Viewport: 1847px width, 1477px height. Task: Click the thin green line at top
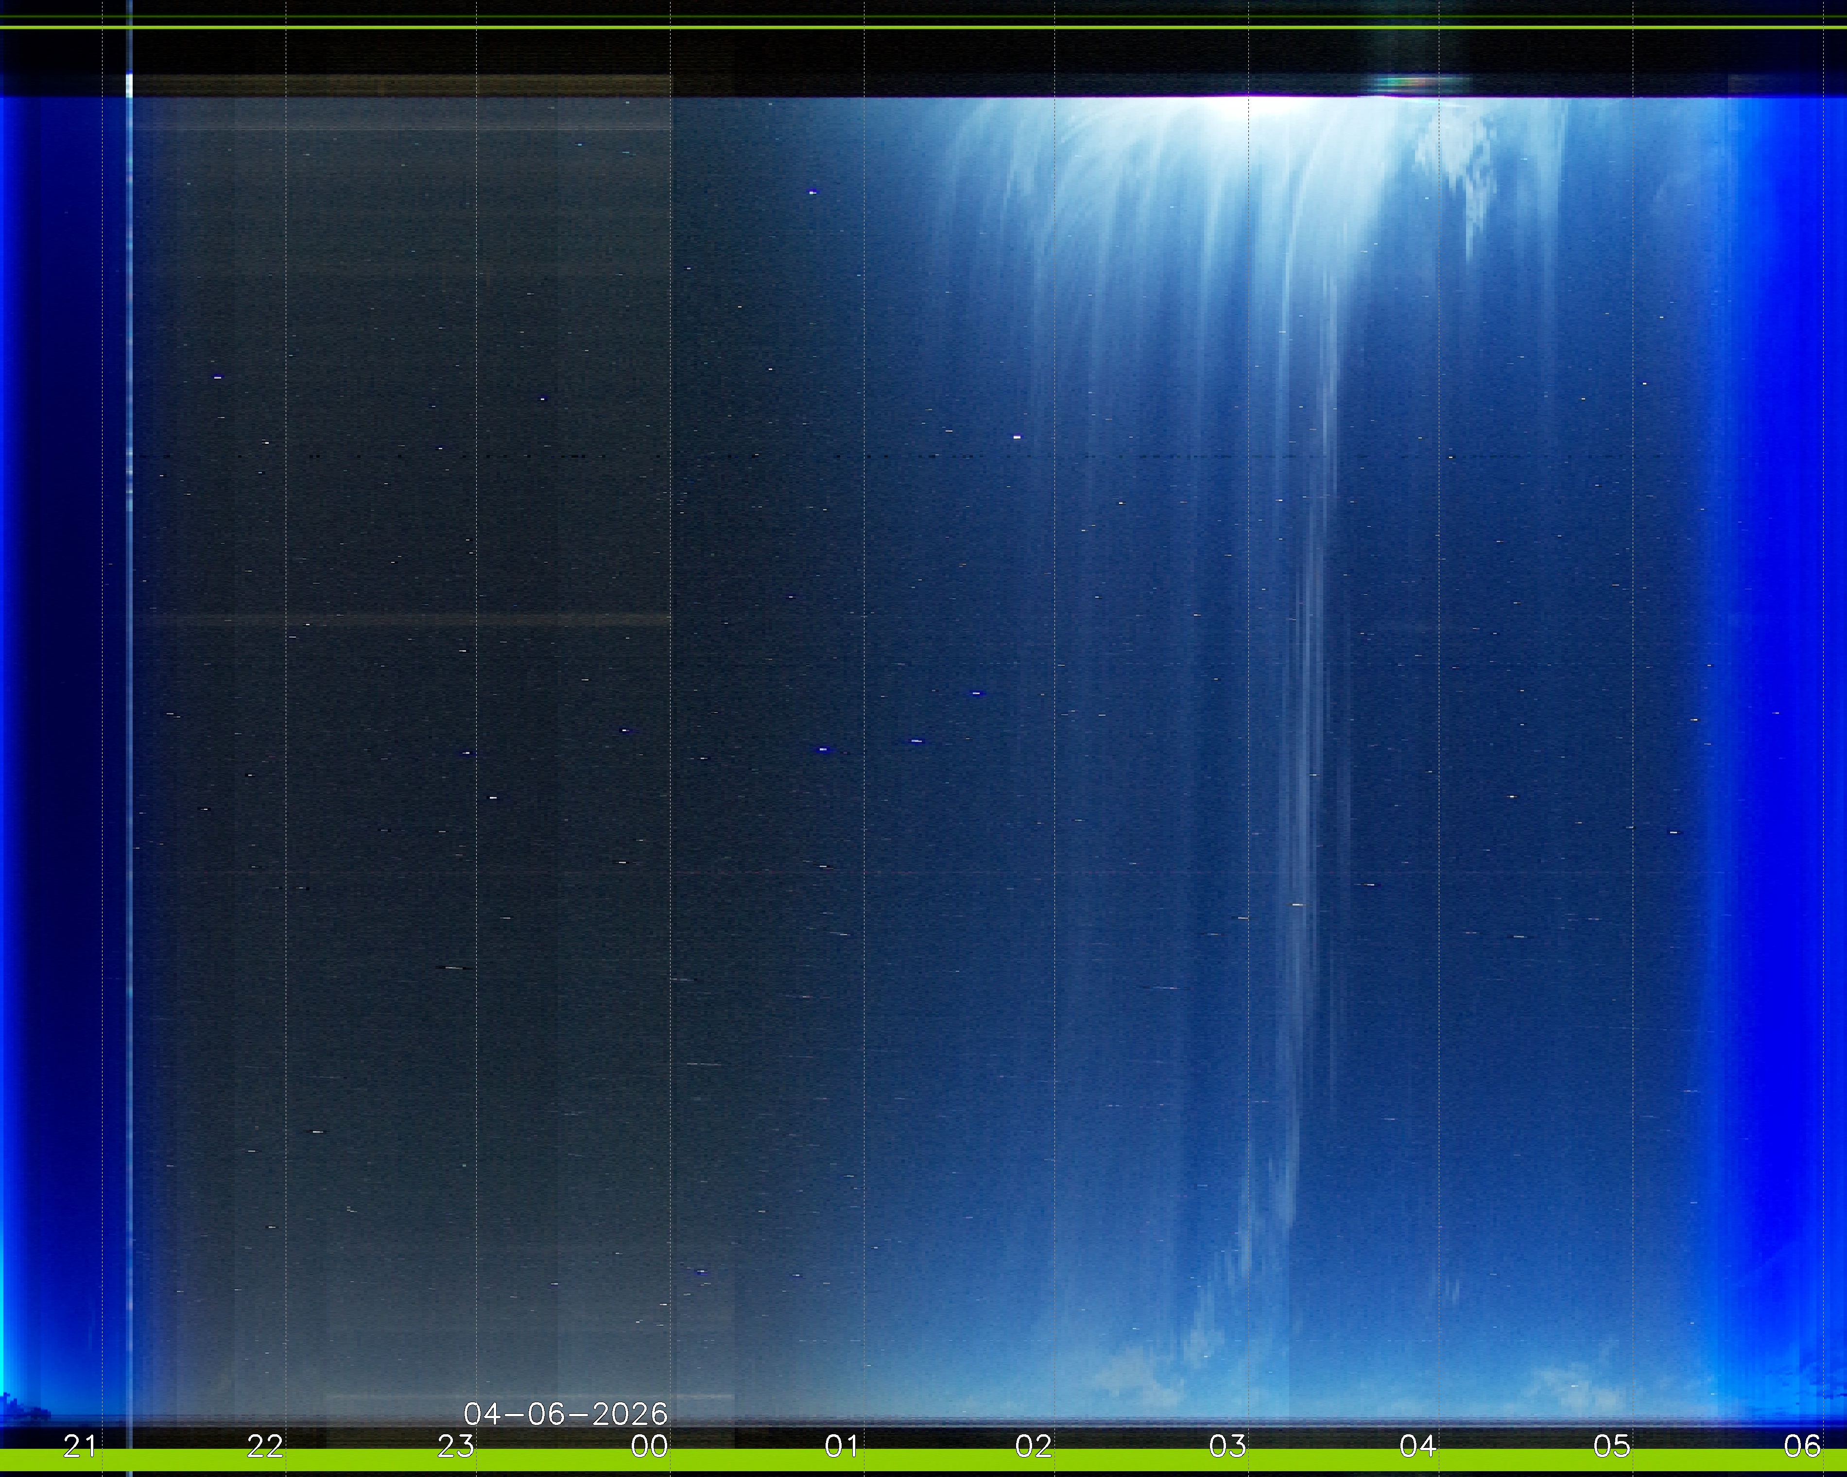(923, 27)
